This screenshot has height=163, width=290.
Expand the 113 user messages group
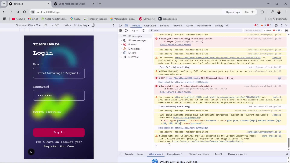121,41
